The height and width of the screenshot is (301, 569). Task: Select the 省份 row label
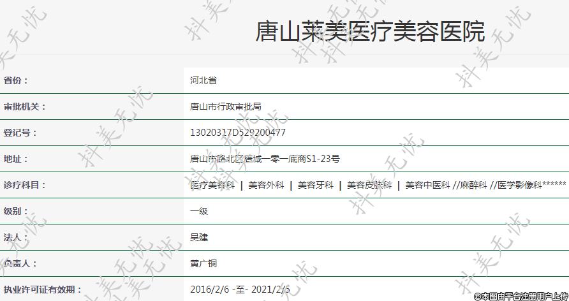[x=17, y=81]
